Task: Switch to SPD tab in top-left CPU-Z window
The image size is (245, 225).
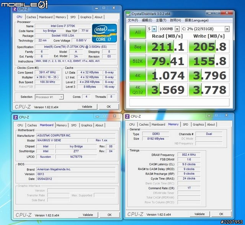Action: pyautogui.click(x=73, y=17)
